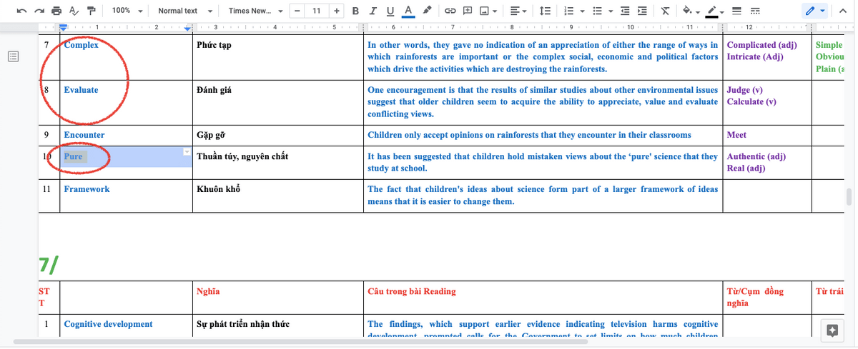Open the text color picker
This screenshot has height=349, width=858.
point(408,11)
